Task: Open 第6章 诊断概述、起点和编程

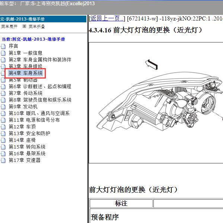Action: tap(40, 86)
